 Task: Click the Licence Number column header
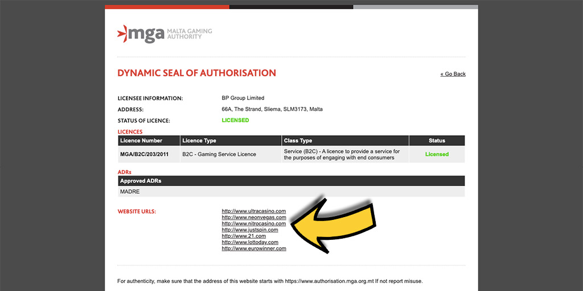click(x=149, y=141)
